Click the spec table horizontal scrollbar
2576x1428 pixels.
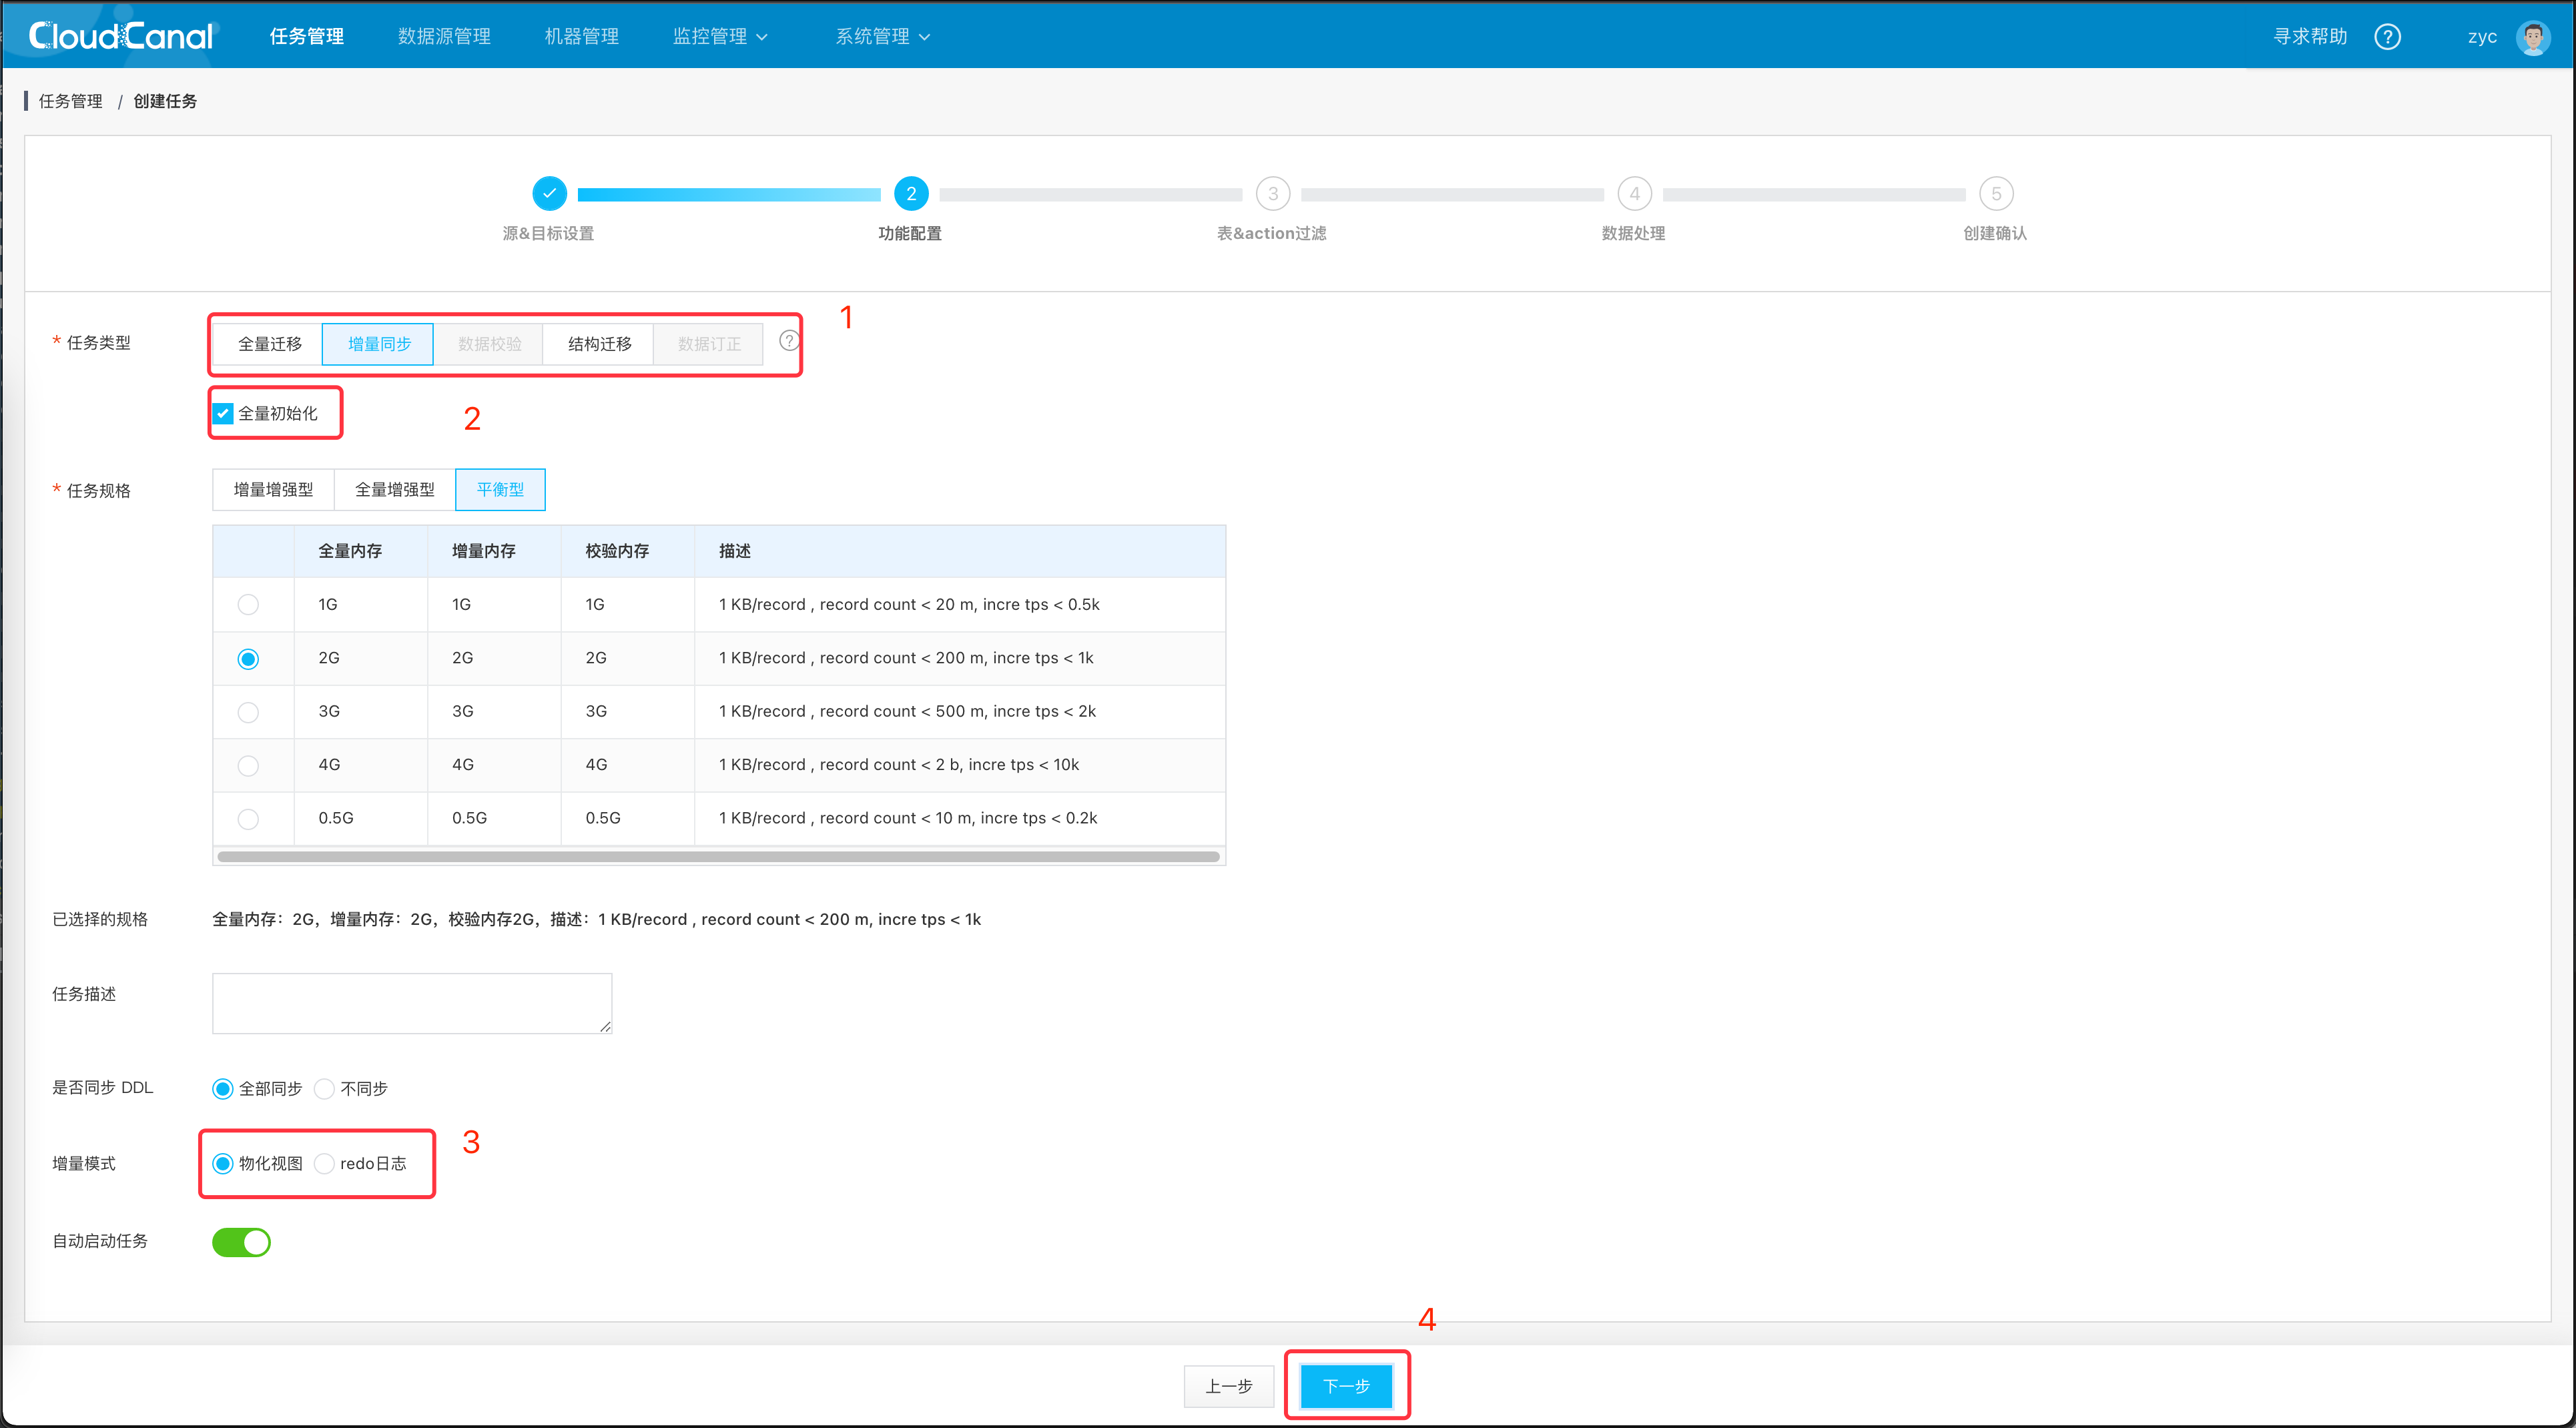718,856
